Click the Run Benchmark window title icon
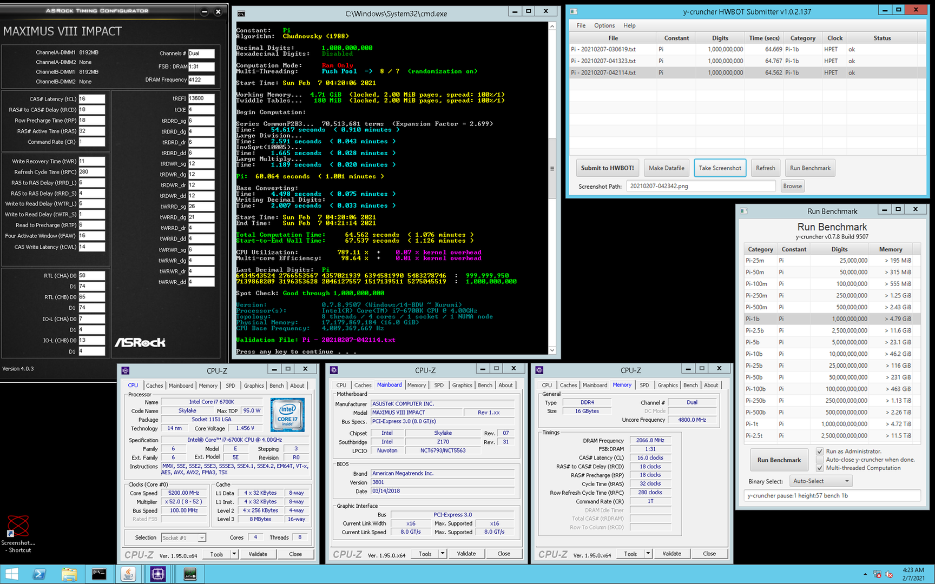This screenshot has width=935, height=584. pyautogui.click(x=743, y=211)
